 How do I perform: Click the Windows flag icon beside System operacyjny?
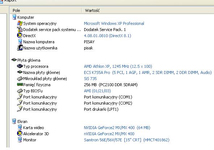[x=20, y=23]
